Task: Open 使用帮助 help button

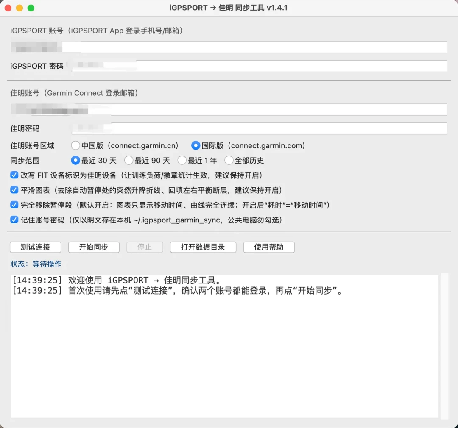Action: coord(269,247)
